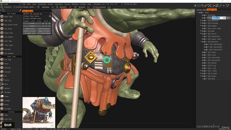Select the Vox Smart Pinch brush

(x=10, y=25)
